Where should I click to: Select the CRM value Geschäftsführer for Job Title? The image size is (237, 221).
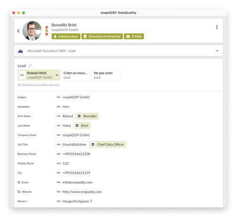coord(72,144)
